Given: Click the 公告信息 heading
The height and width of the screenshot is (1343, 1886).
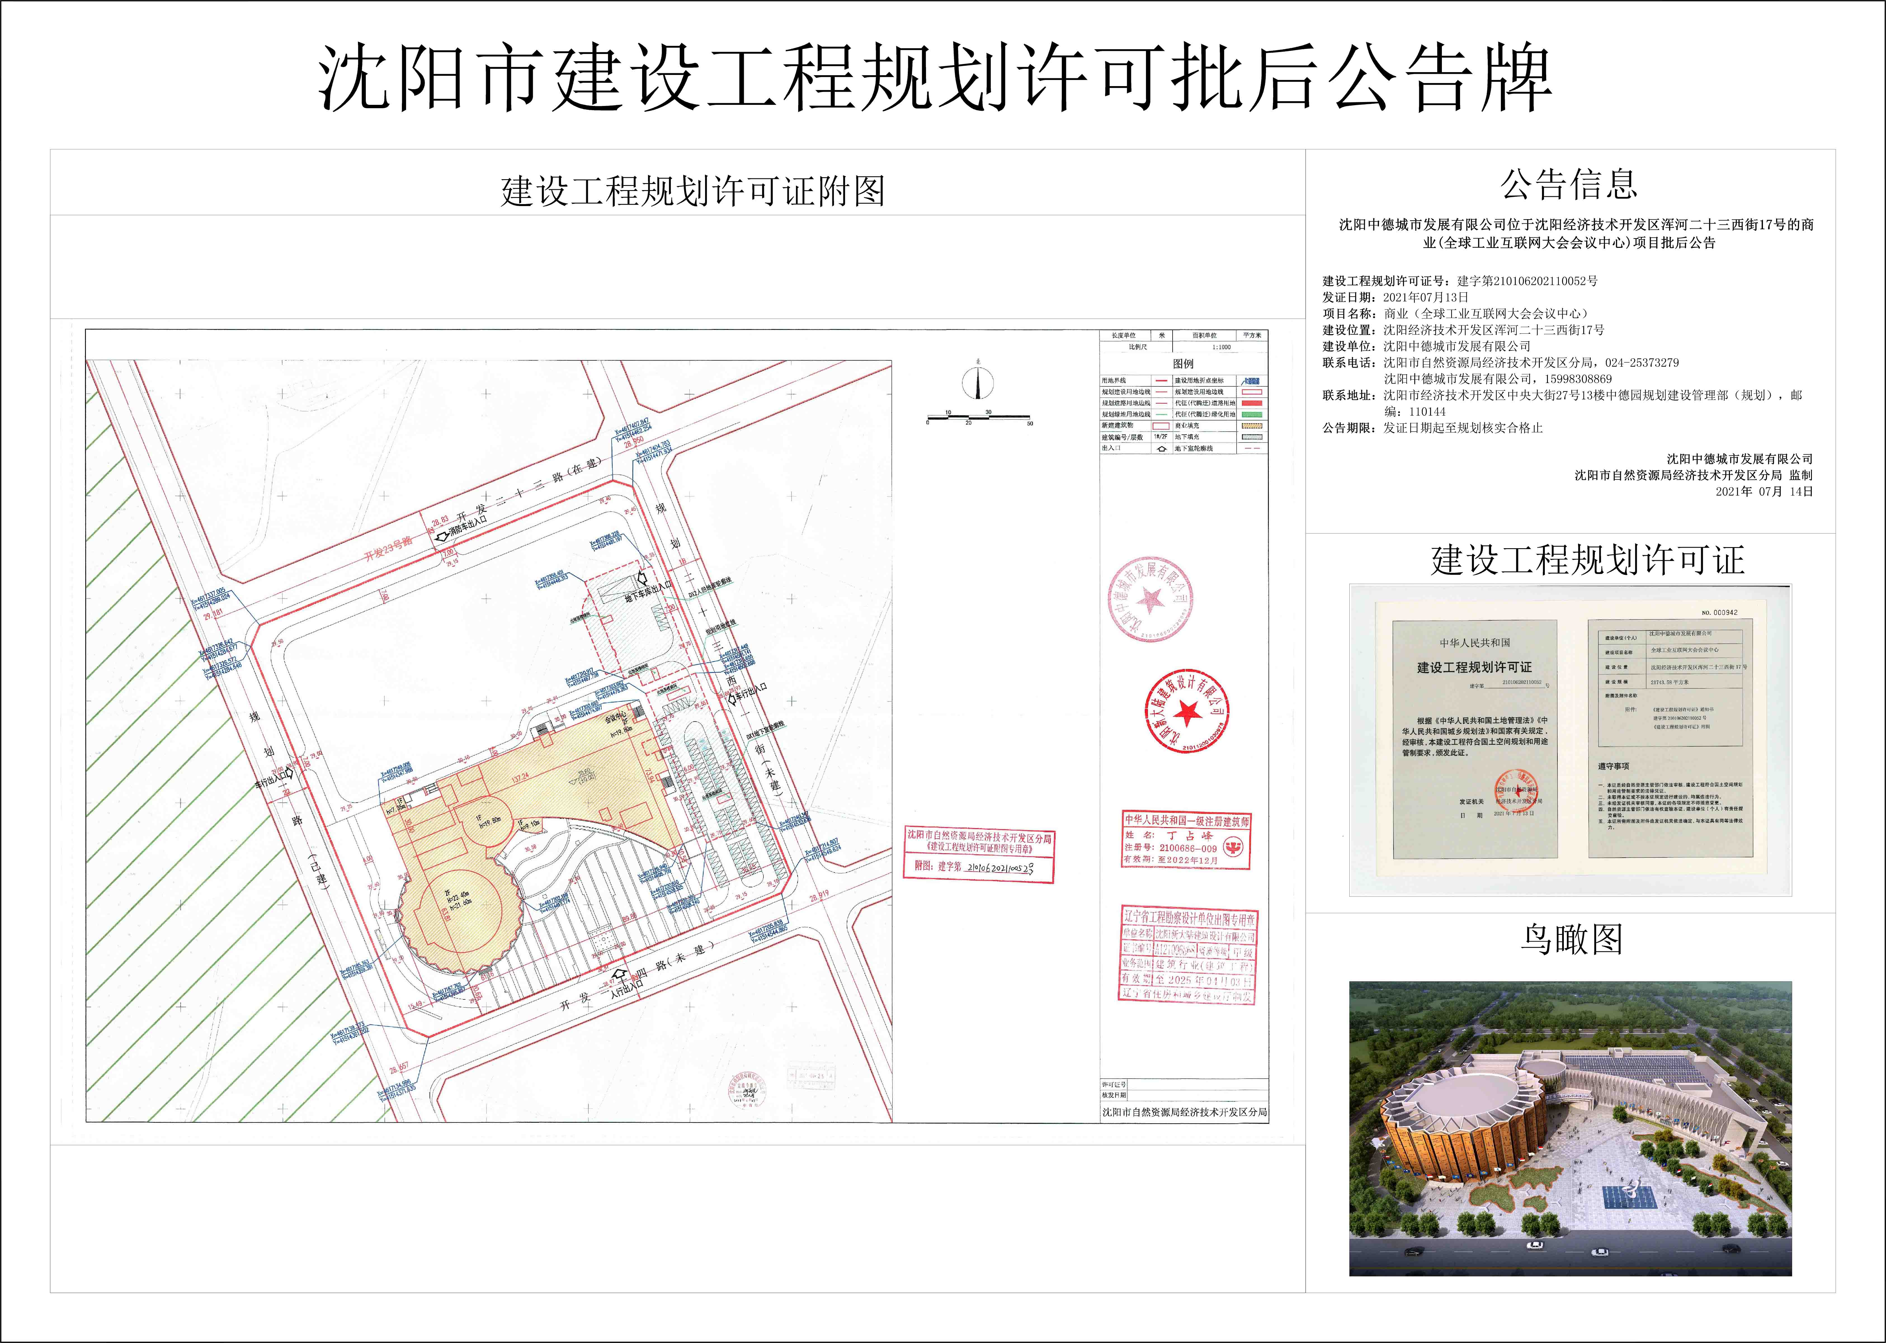Looking at the screenshot, I should click(1569, 184).
